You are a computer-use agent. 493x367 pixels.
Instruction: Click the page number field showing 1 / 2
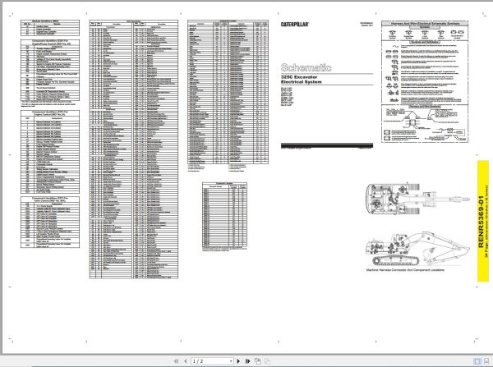pos(210,361)
